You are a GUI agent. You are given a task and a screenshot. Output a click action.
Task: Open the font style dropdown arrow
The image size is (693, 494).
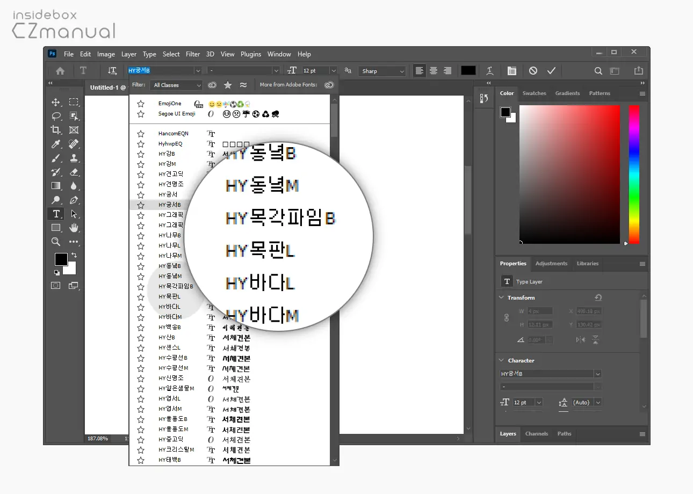pyautogui.click(x=276, y=71)
